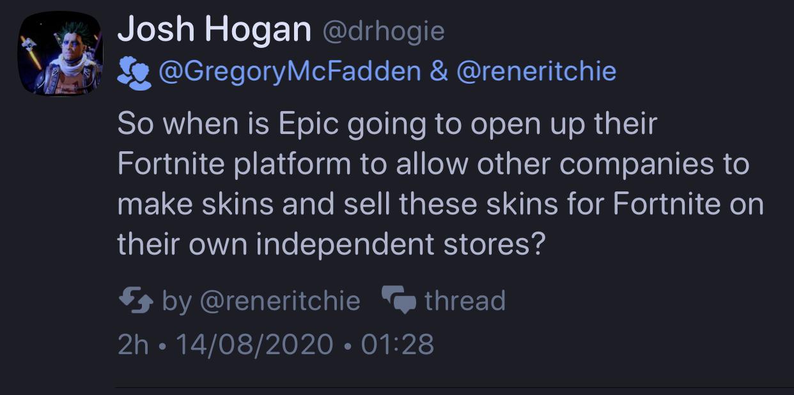Click the reply-to people icon
This screenshot has width=794, height=395.
point(134,73)
